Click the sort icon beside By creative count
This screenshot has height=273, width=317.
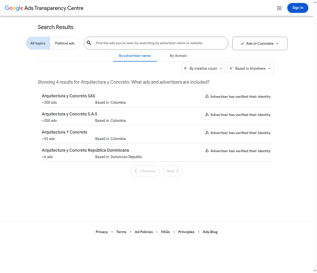[186, 68]
